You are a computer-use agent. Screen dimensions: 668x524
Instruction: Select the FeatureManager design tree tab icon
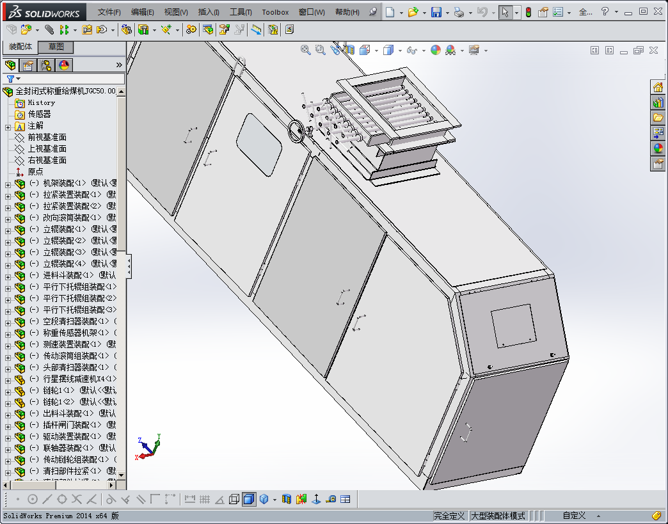click(10, 65)
